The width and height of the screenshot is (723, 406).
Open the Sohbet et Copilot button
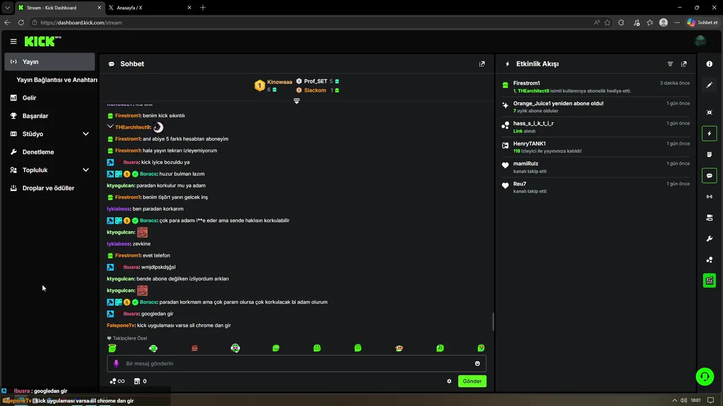[x=702, y=23]
